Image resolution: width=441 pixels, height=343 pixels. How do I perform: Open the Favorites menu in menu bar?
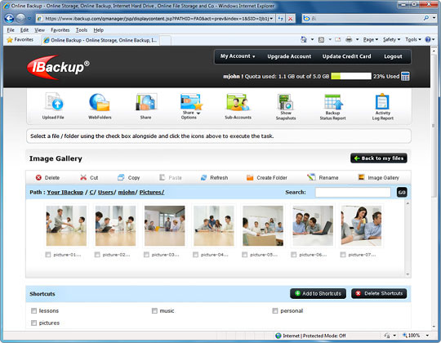60,30
